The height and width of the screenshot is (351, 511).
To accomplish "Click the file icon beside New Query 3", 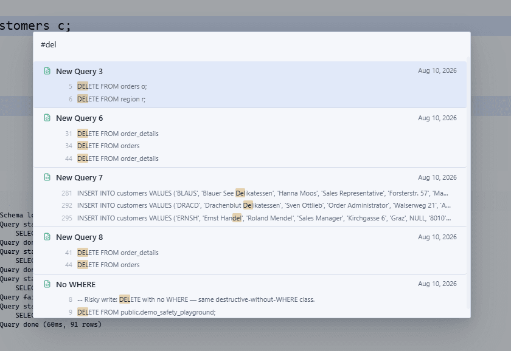I will 47,71.
